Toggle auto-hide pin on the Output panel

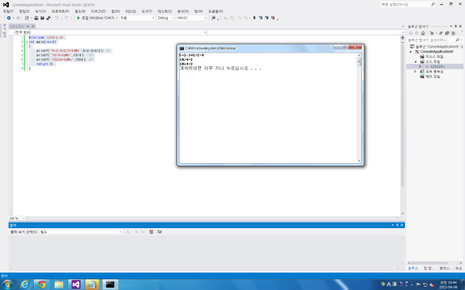pyautogui.click(x=397, y=225)
